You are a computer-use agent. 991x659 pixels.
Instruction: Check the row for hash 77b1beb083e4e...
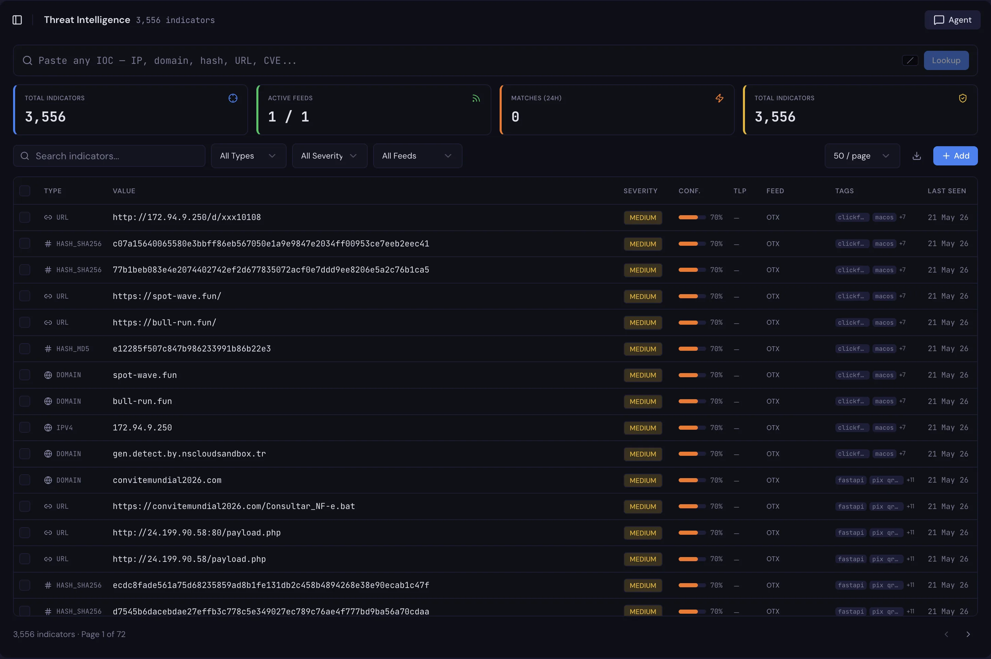coord(25,270)
